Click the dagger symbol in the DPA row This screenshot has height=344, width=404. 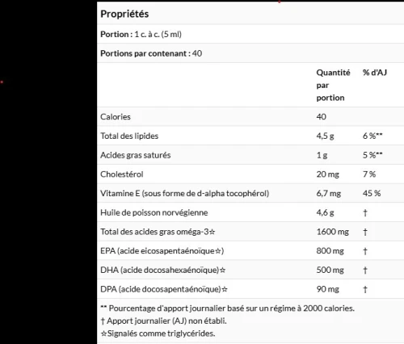tap(365, 289)
